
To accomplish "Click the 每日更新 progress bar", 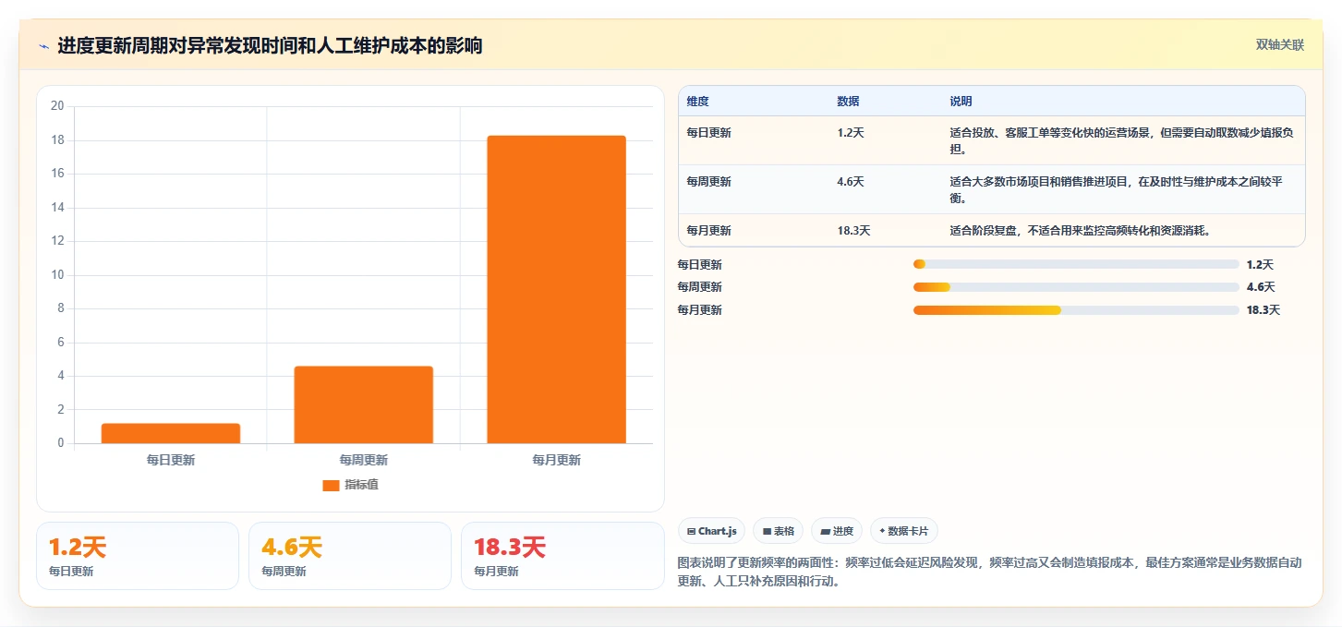I will pyautogui.click(x=1076, y=264).
